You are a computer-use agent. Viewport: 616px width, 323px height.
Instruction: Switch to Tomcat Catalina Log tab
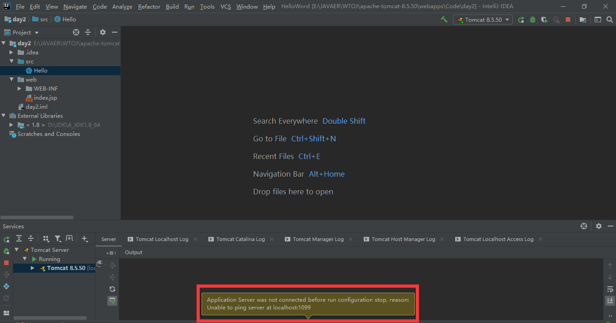coord(241,239)
